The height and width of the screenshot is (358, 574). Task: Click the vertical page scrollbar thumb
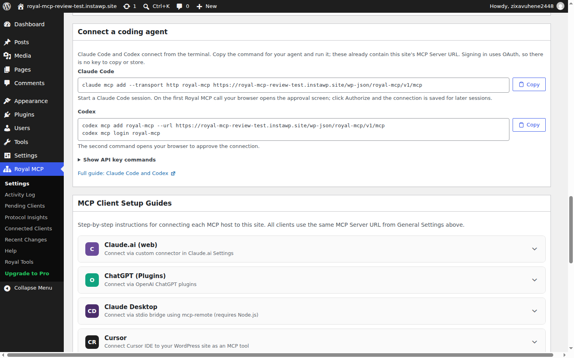click(x=571, y=230)
